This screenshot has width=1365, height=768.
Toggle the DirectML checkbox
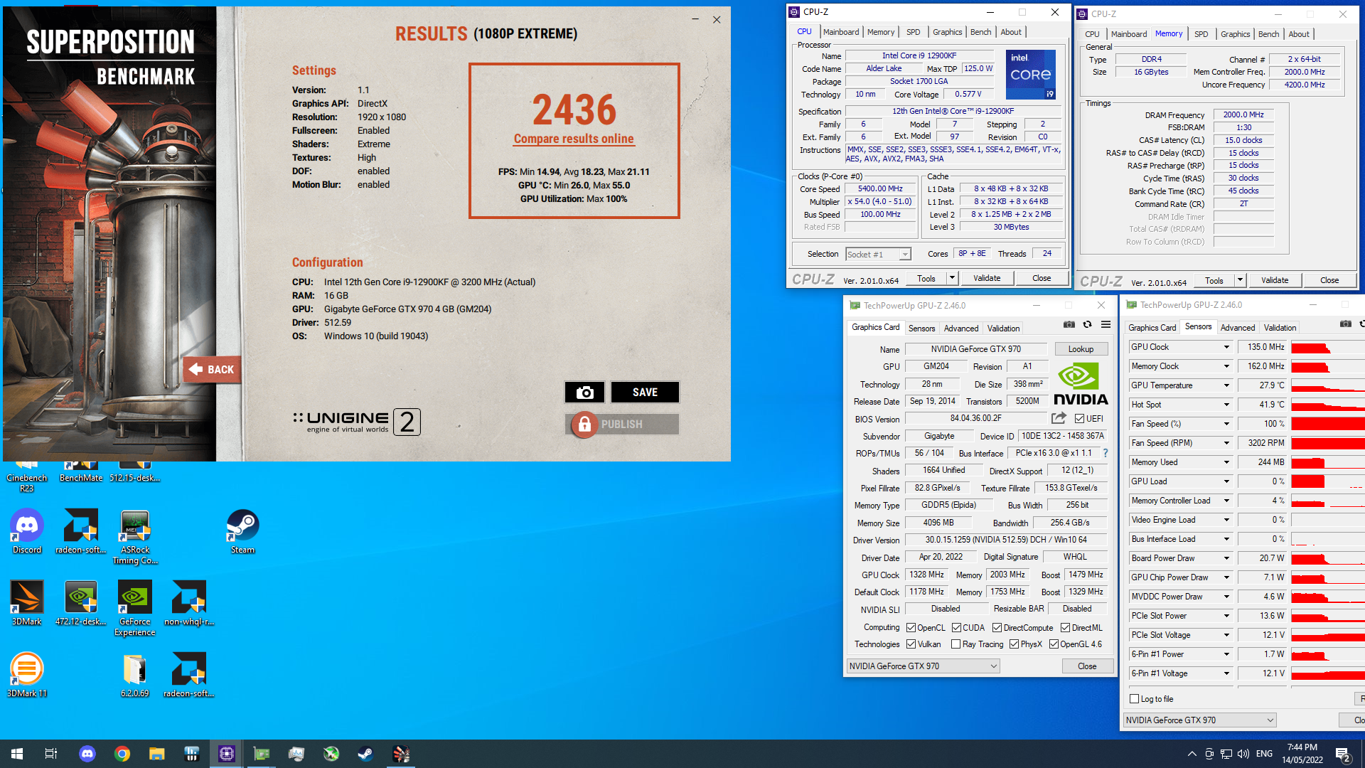1066,628
